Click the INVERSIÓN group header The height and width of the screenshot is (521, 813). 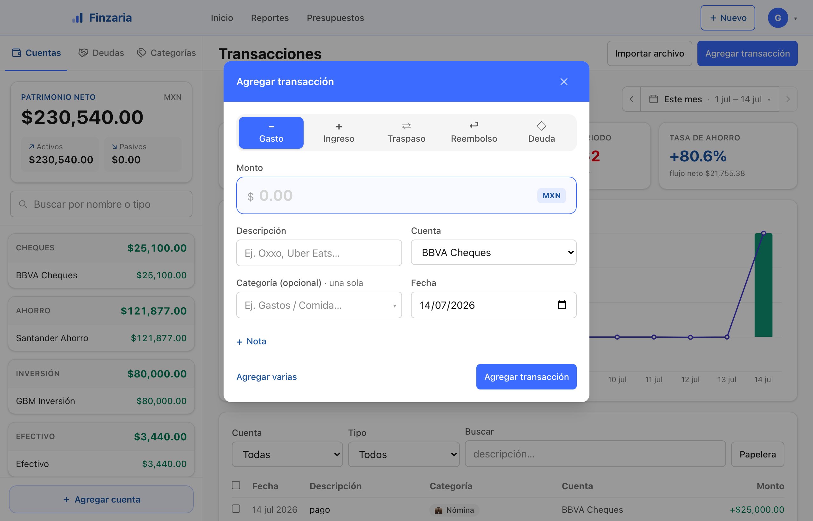point(101,374)
